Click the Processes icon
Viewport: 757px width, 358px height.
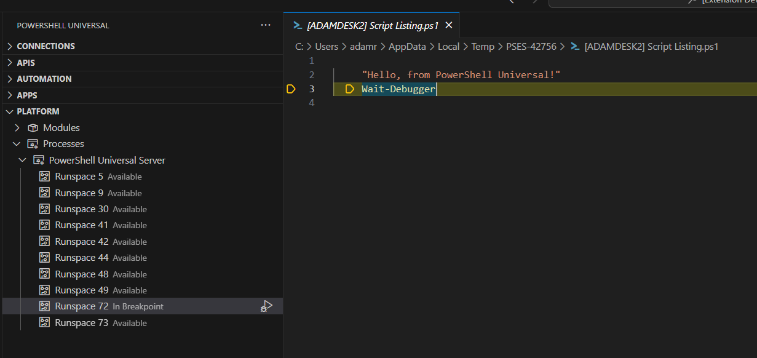[x=33, y=144]
